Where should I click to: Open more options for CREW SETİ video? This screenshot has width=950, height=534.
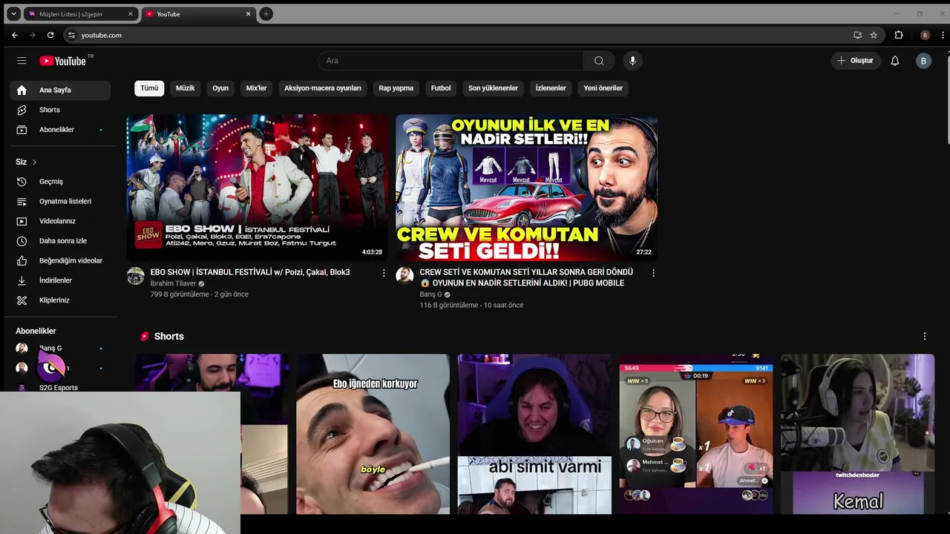coord(653,273)
